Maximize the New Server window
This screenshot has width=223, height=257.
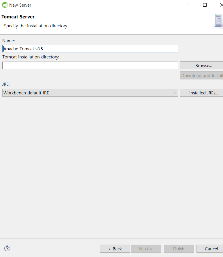pyautogui.click(x=205, y=5)
